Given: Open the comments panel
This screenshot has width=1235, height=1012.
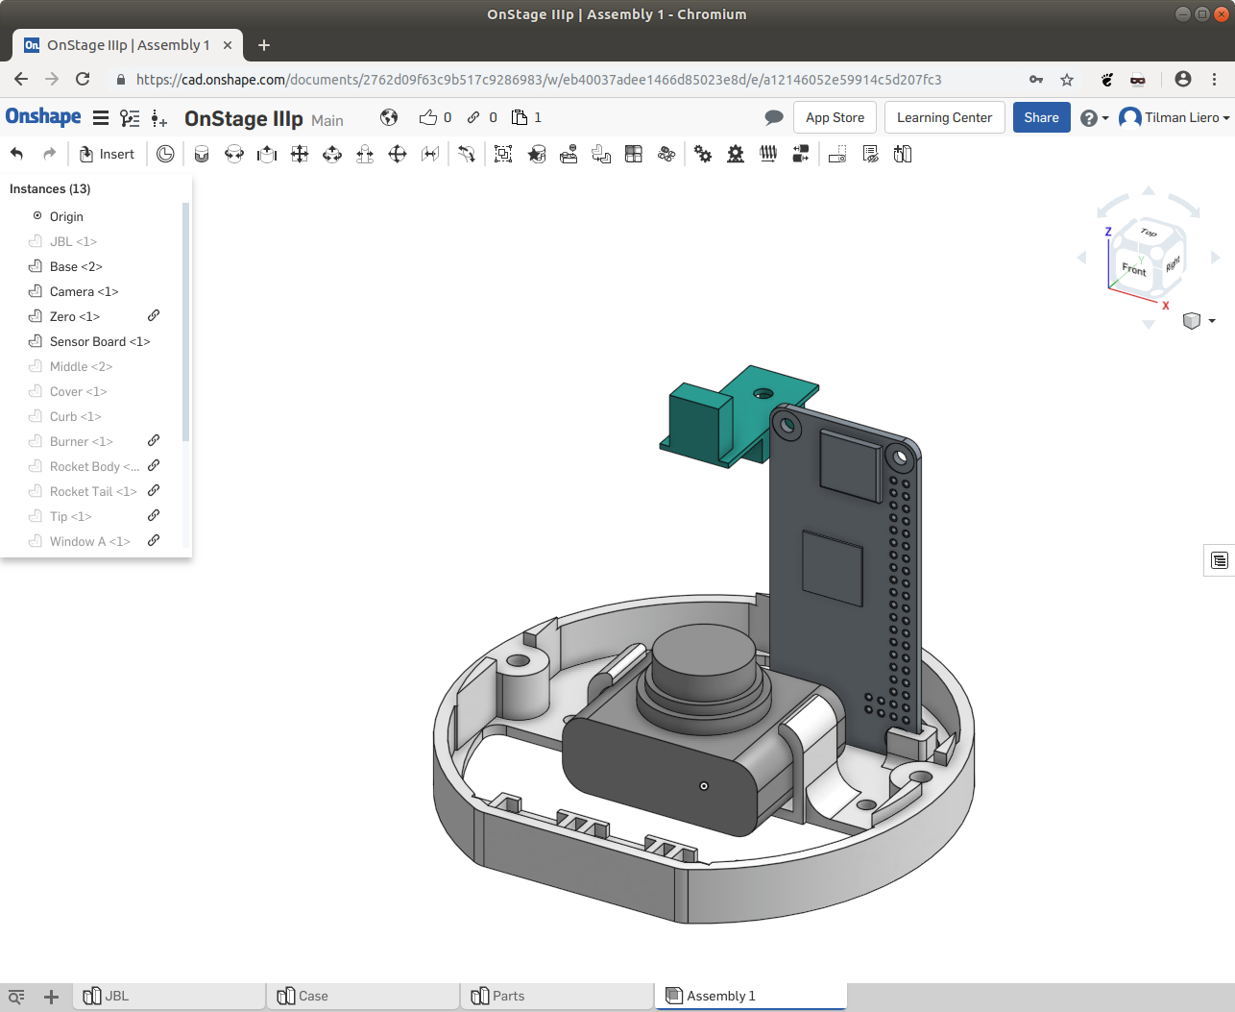Looking at the screenshot, I should click(x=774, y=117).
